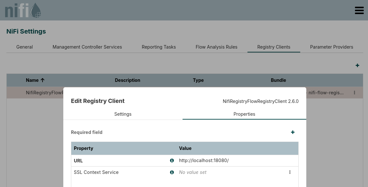Toggle sort direction on the Name column

(35, 80)
